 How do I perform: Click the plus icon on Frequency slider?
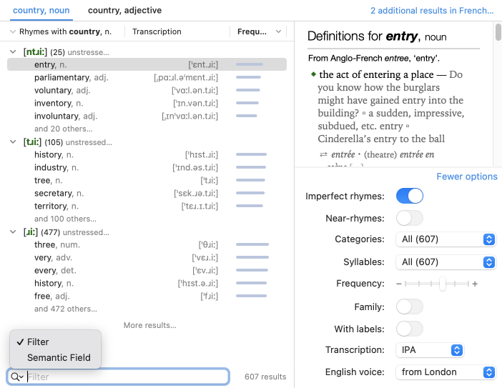[475, 284]
